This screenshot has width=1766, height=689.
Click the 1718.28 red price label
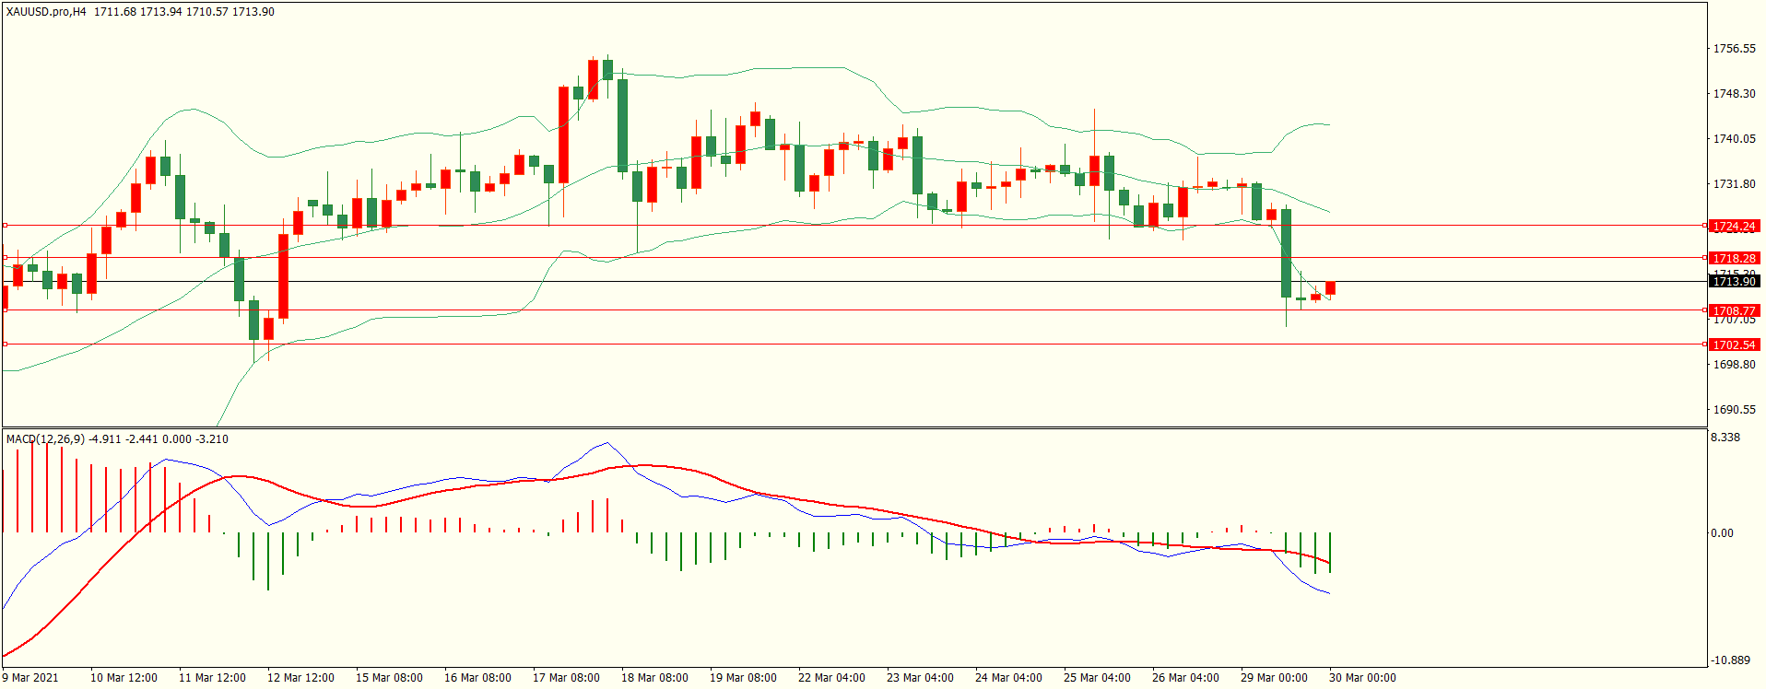(x=1734, y=258)
